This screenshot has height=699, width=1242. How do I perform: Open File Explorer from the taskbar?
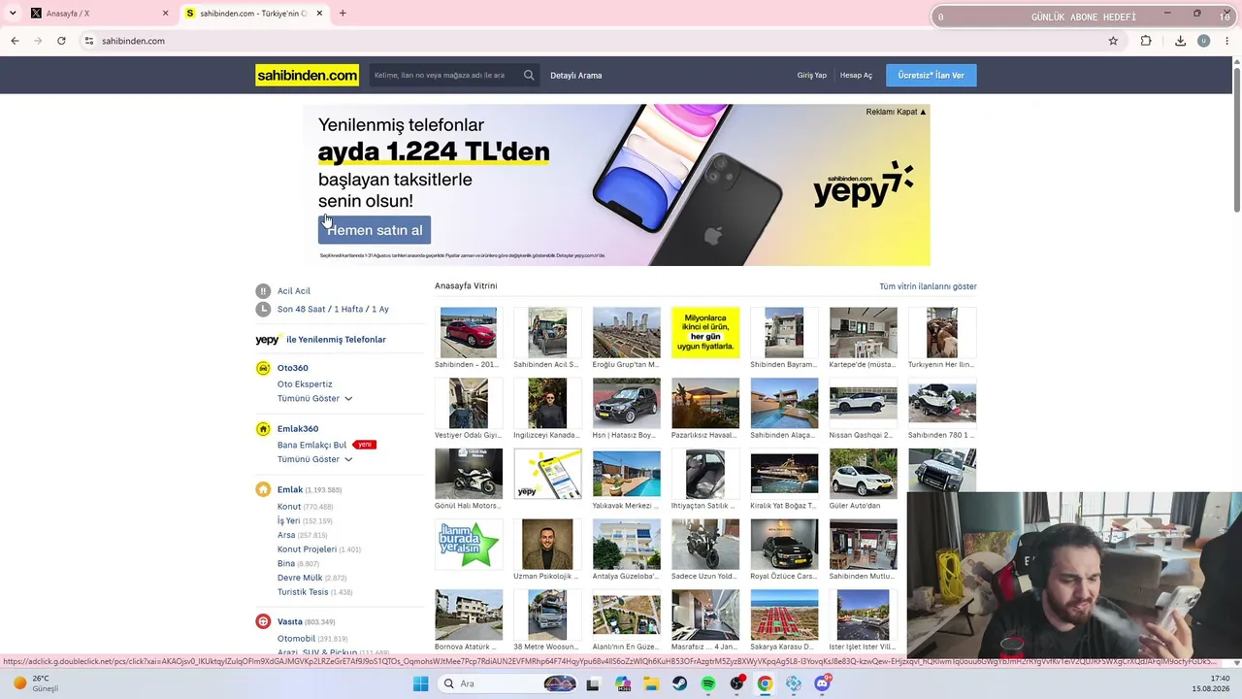tap(651, 683)
